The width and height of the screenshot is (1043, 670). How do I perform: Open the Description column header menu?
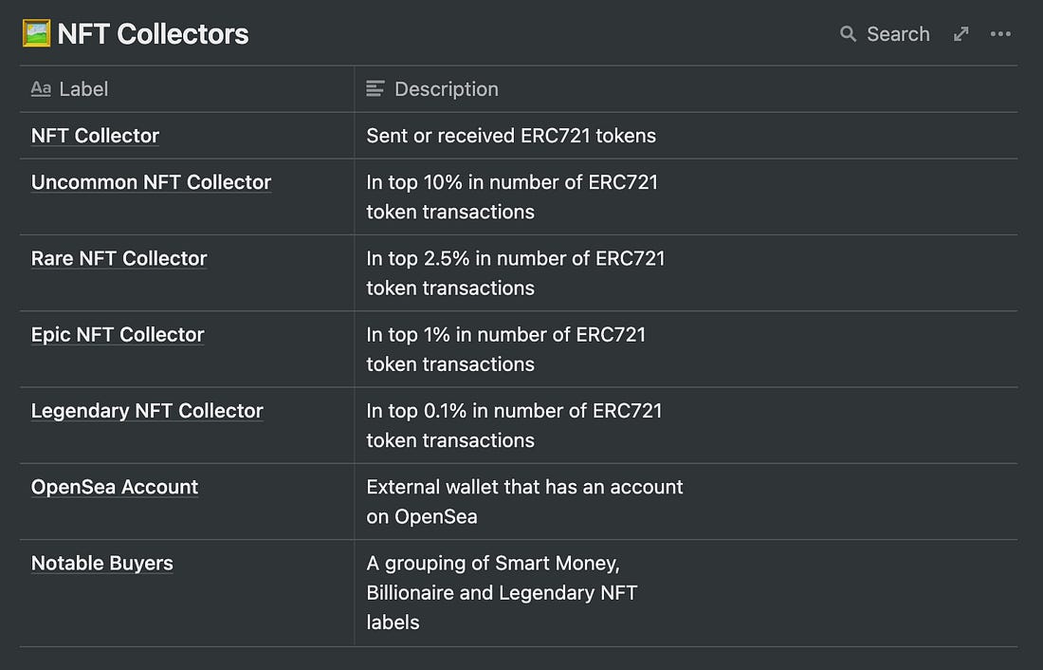(x=686, y=88)
